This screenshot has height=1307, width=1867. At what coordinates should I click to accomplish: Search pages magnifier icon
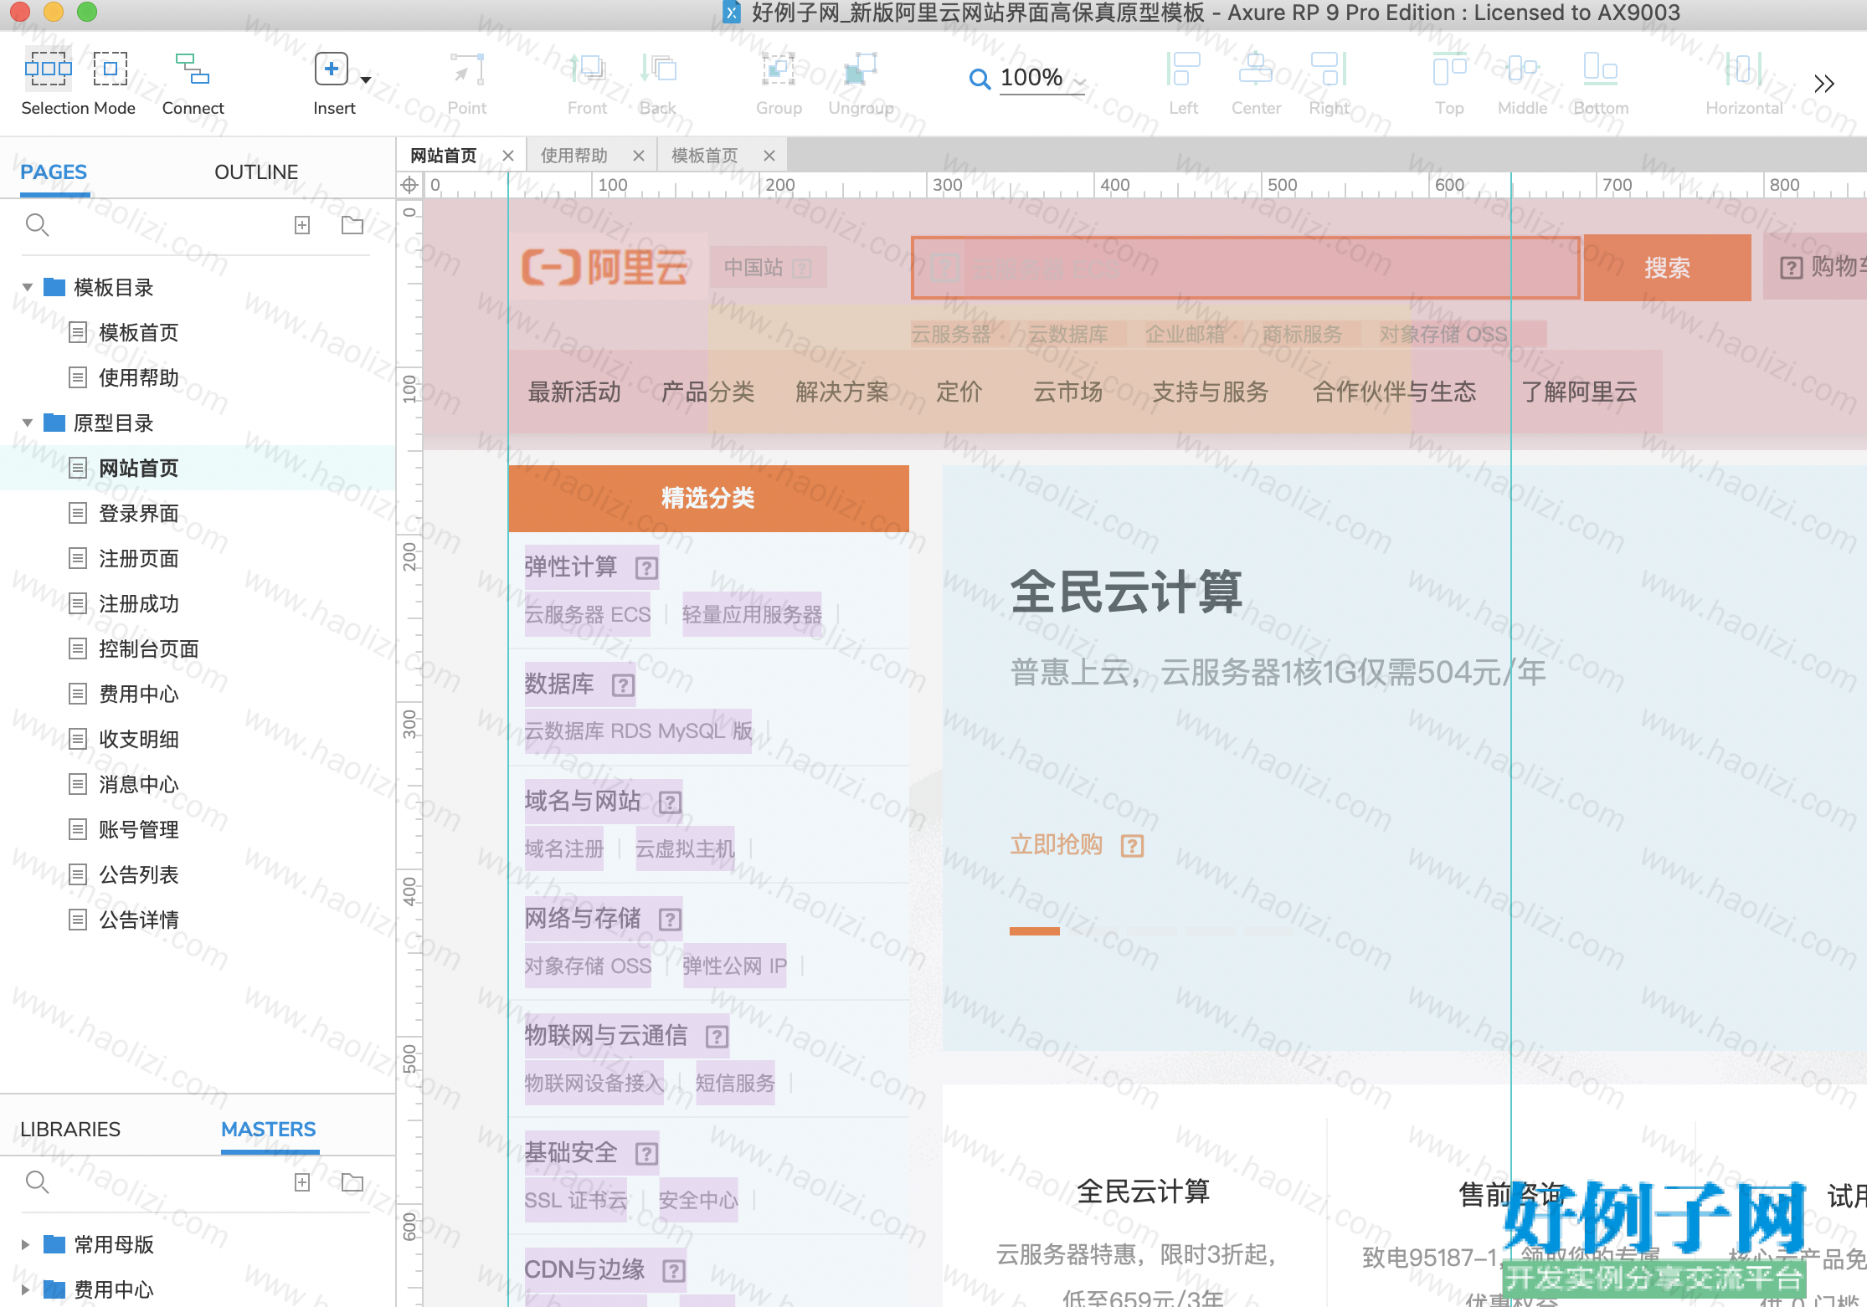point(37,224)
